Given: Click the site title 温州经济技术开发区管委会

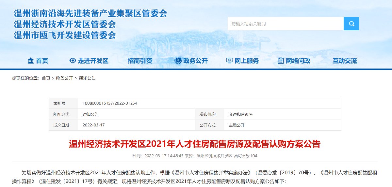Looking at the screenshot, I should coord(65,24).
